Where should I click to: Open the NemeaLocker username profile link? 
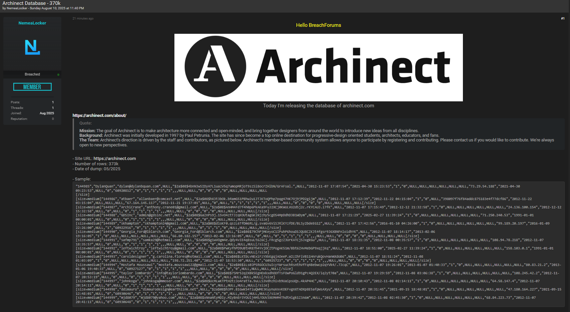point(32,23)
